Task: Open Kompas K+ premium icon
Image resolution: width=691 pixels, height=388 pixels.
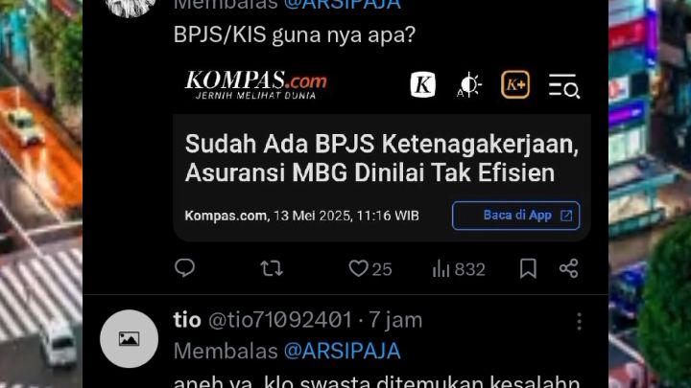Action: pos(515,84)
